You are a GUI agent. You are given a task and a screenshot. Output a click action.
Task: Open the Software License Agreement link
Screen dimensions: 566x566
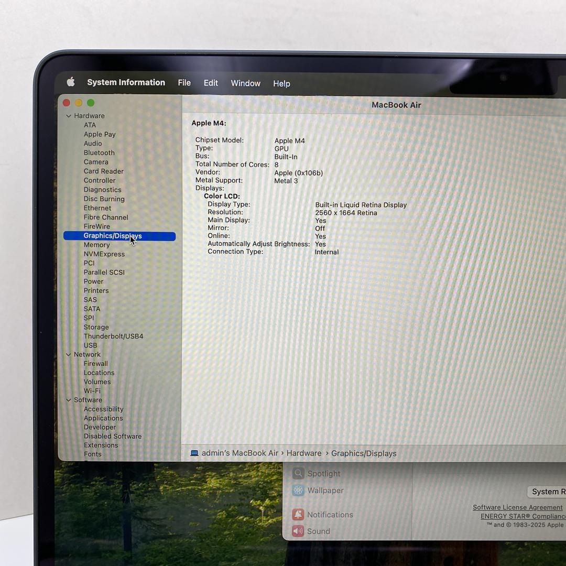click(517, 507)
